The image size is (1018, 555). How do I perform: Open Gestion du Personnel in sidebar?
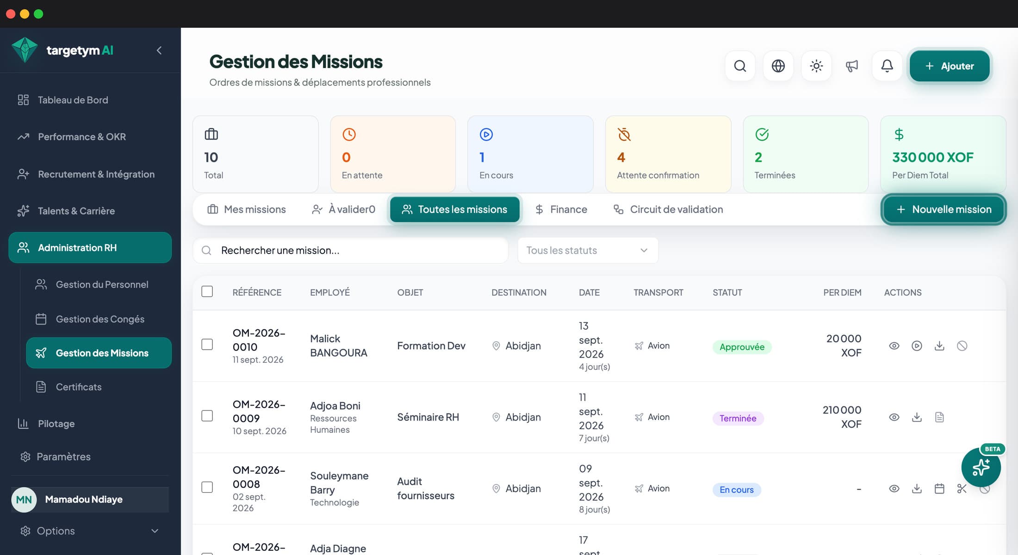(99, 284)
